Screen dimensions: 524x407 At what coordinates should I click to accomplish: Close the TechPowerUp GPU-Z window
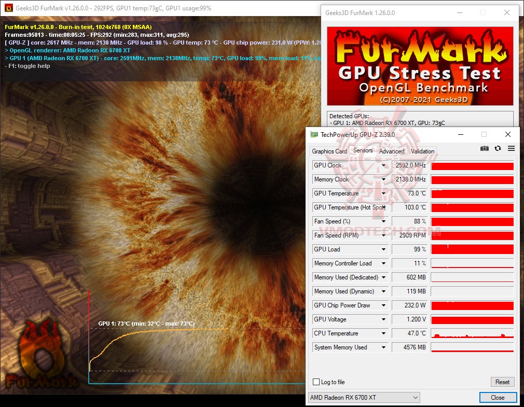coord(507,135)
